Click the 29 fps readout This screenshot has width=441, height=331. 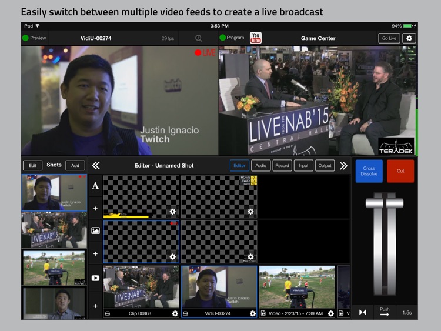(168, 39)
